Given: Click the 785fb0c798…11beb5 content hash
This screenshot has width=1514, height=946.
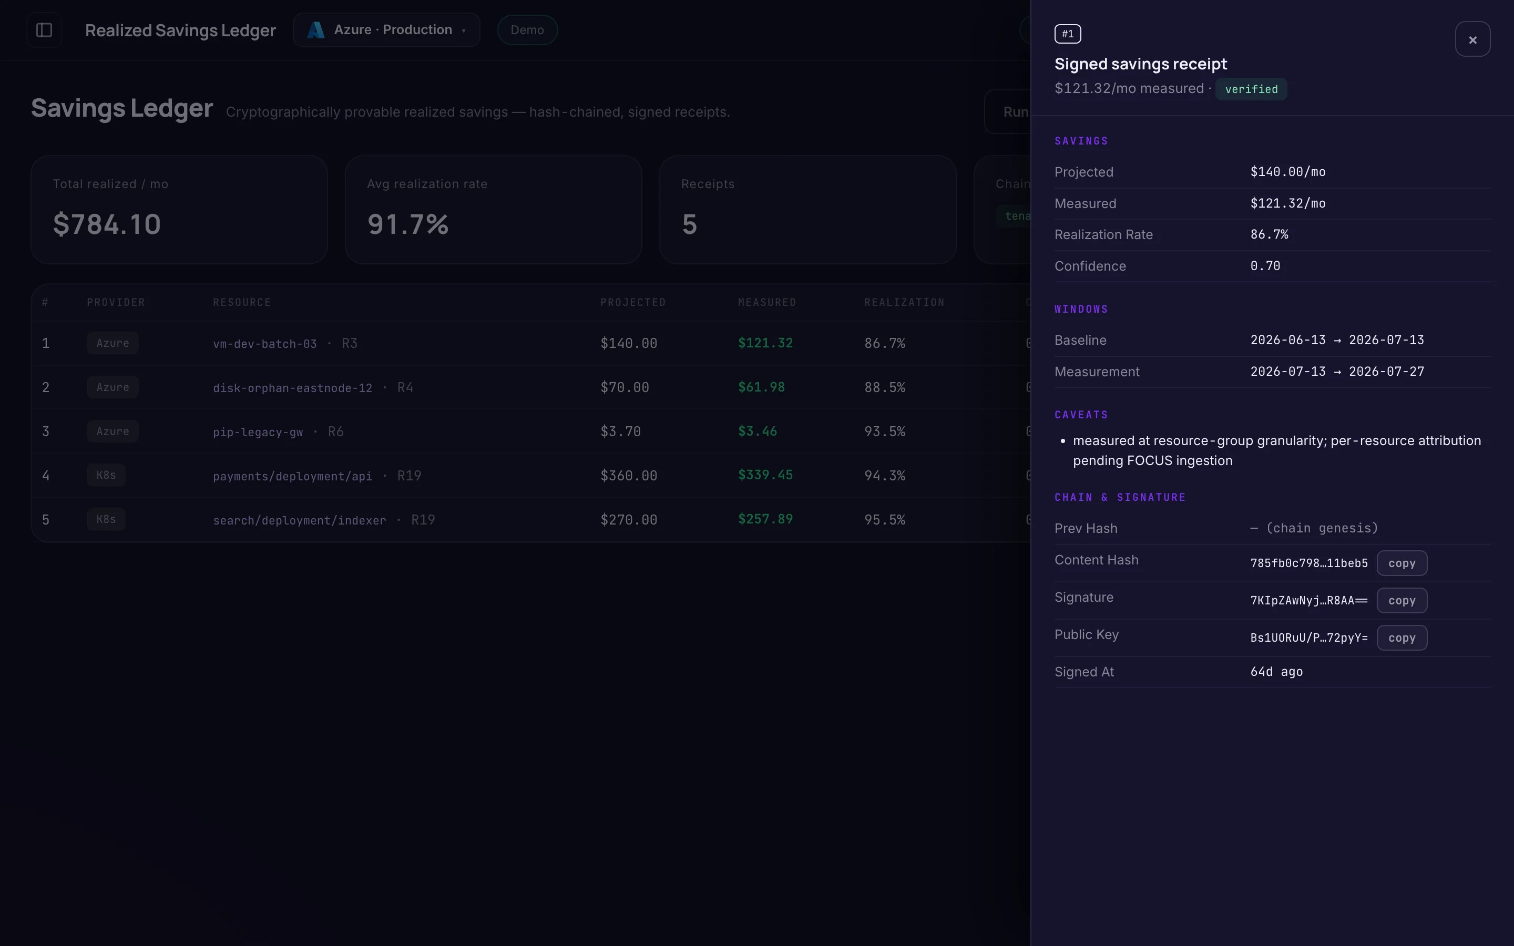Looking at the screenshot, I should [1309, 563].
